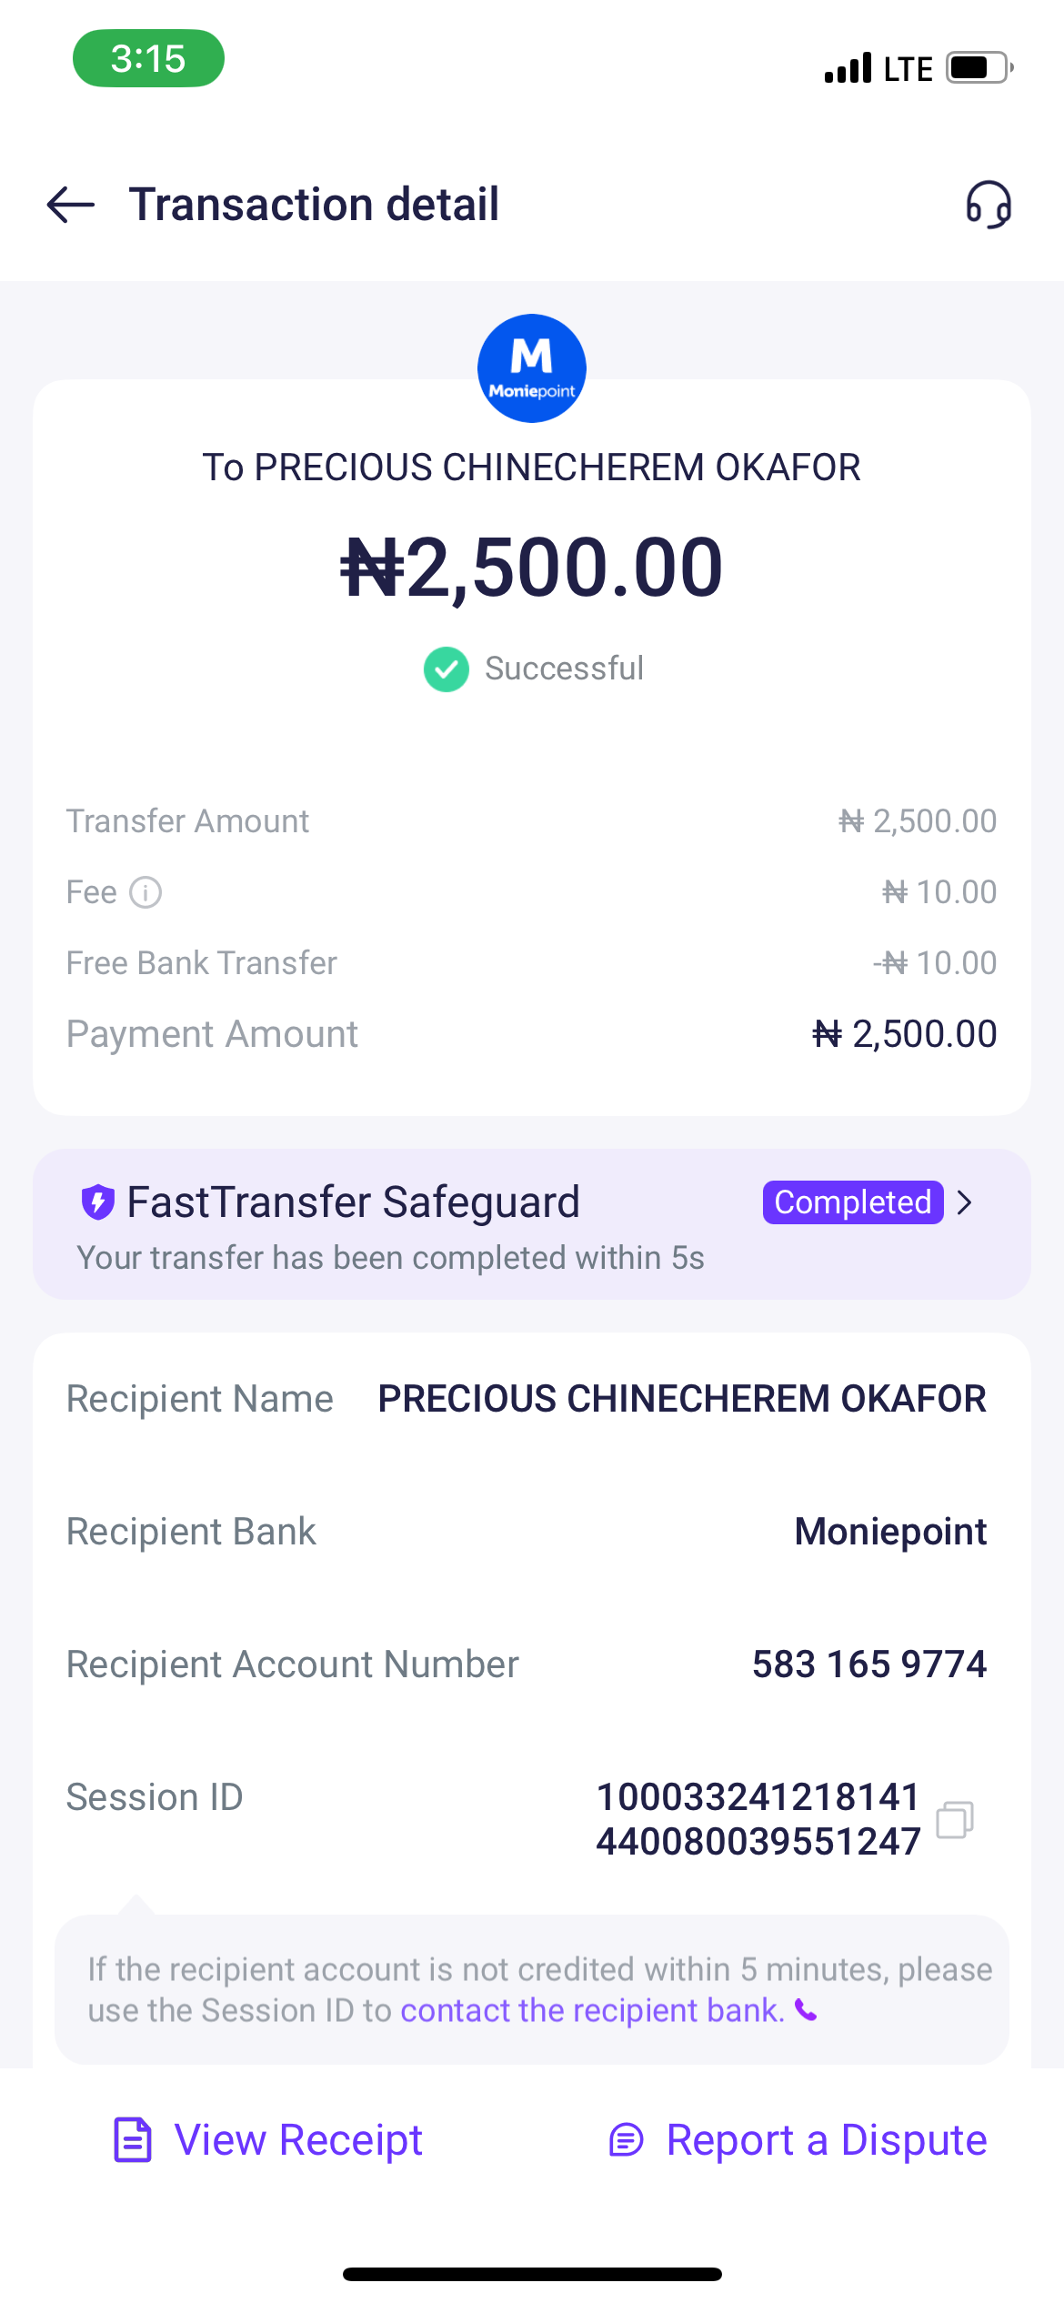
Task: Copy the Session ID with copy icon
Action: point(955,1819)
